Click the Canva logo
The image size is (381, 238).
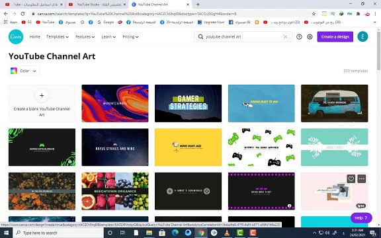[16, 36]
